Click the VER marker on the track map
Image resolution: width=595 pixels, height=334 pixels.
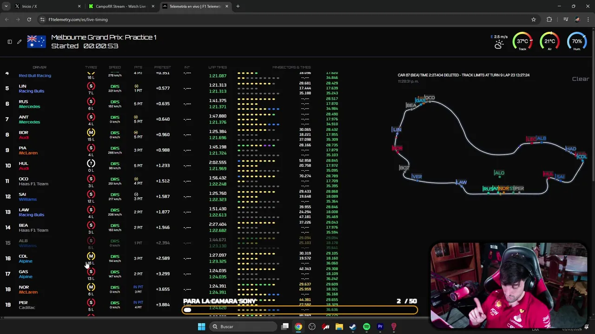coord(417,177)
